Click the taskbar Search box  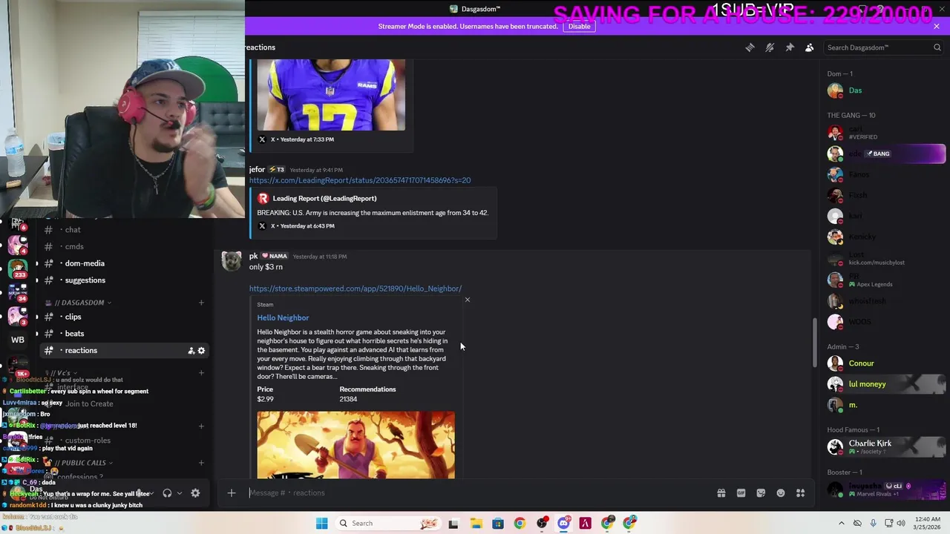click(x=387, y=524)
